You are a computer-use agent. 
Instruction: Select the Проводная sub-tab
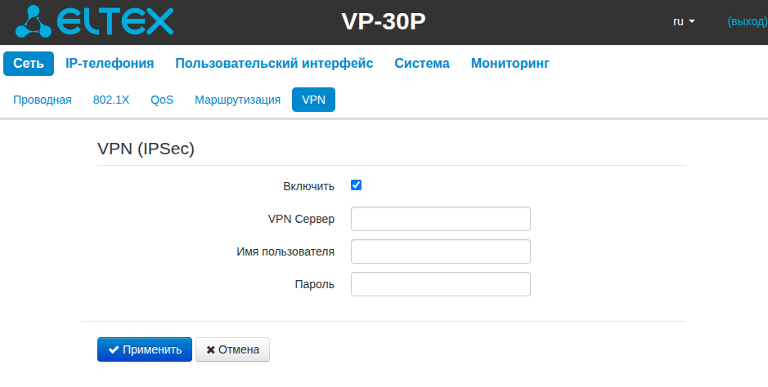click(x=43, y=100)
